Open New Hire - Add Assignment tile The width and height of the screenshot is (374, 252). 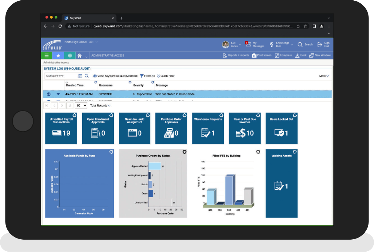[x=134, y=128]
